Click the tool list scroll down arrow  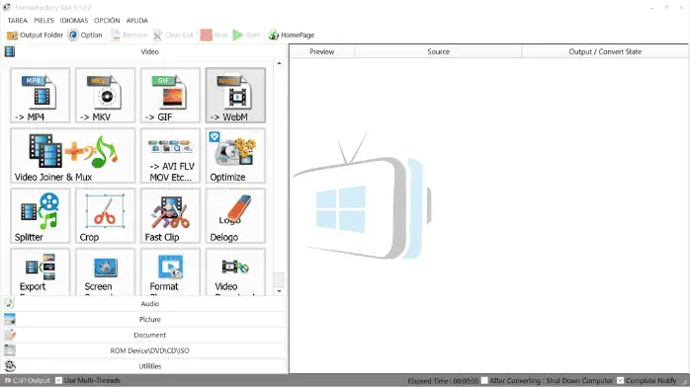[x=279, y=291]
